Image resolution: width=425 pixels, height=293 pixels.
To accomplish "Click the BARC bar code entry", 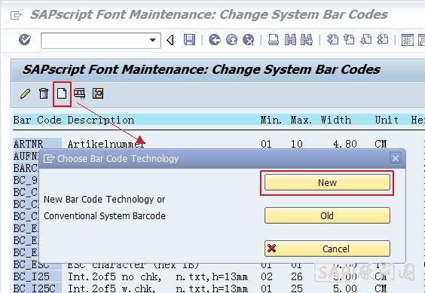I will pyautogui.click(x=26, y=168).
